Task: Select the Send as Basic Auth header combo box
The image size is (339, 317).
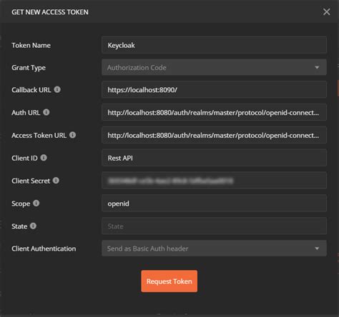Action: point(214,248)
